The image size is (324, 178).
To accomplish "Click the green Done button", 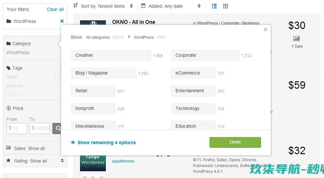I will point(235,142).
